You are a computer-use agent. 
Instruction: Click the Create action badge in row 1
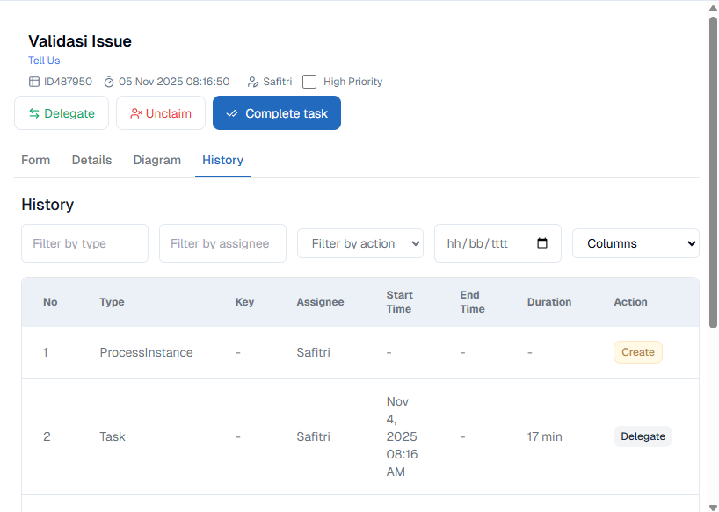(x=637, y=352)
